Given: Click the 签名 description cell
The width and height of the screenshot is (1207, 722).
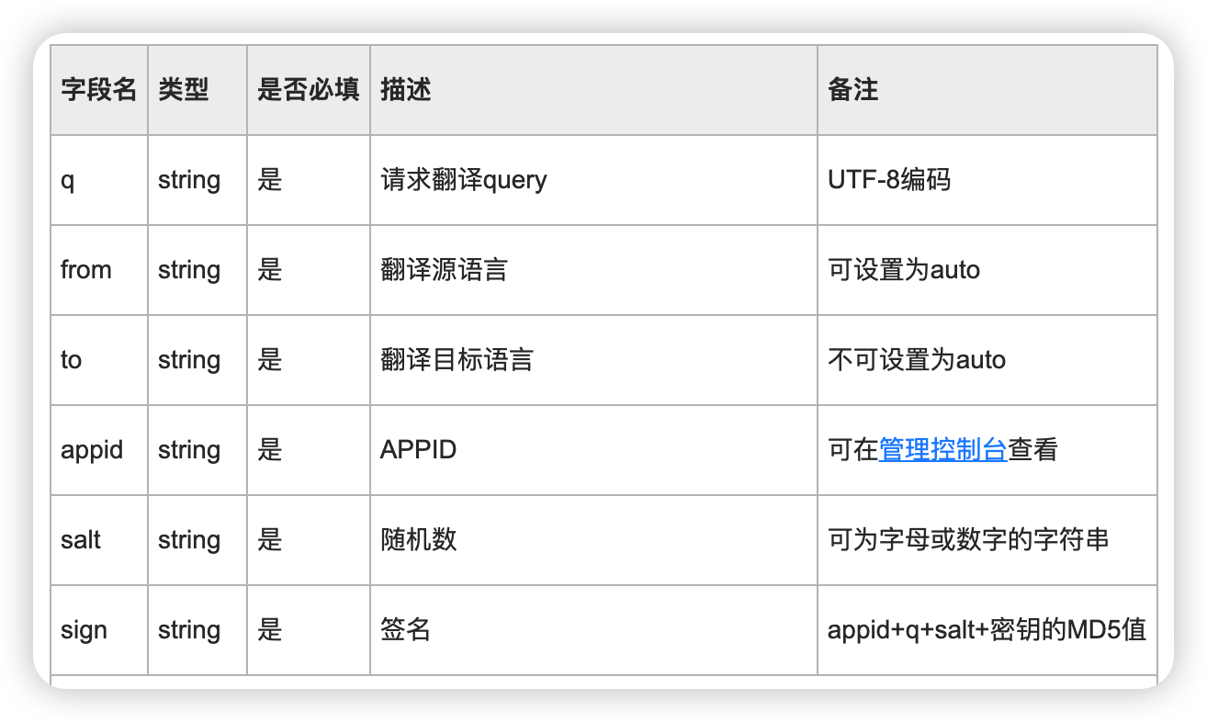Looking at the screenshot, I should 405,630.
